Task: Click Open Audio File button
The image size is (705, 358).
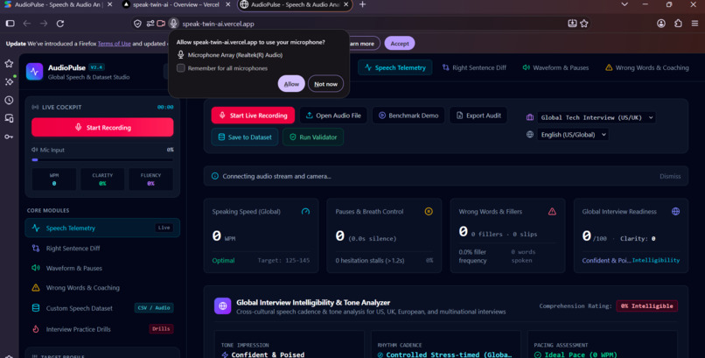Action: (333, 116)
